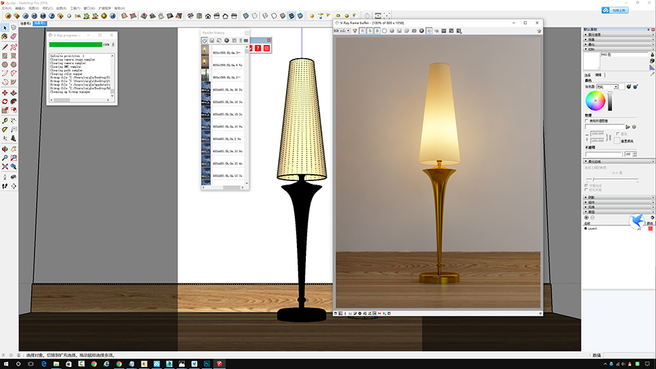Click the red question mark help icon

tap(258, 48)
